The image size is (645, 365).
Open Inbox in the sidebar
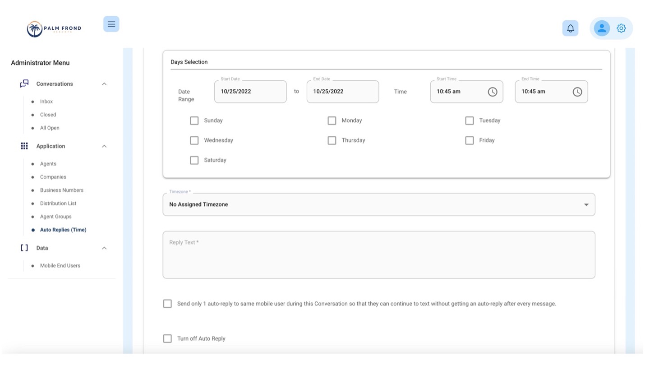tap(46, 102)
